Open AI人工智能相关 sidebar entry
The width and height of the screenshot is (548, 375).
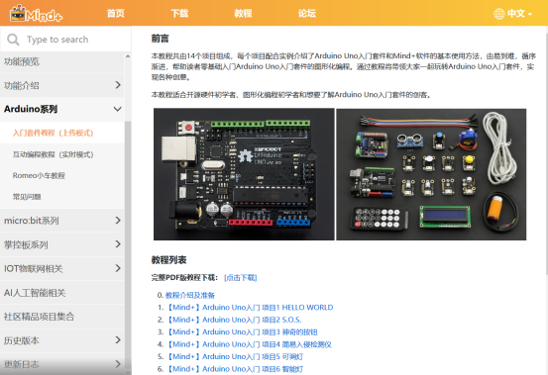point(62,293)
